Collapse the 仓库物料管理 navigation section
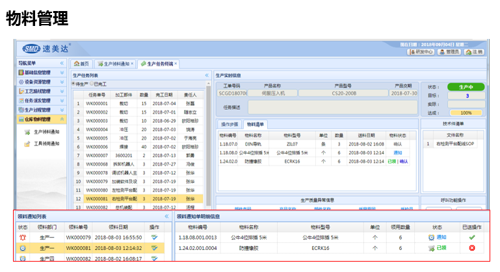The height and width of the screenshot is (272, 500). coord(62,119)
